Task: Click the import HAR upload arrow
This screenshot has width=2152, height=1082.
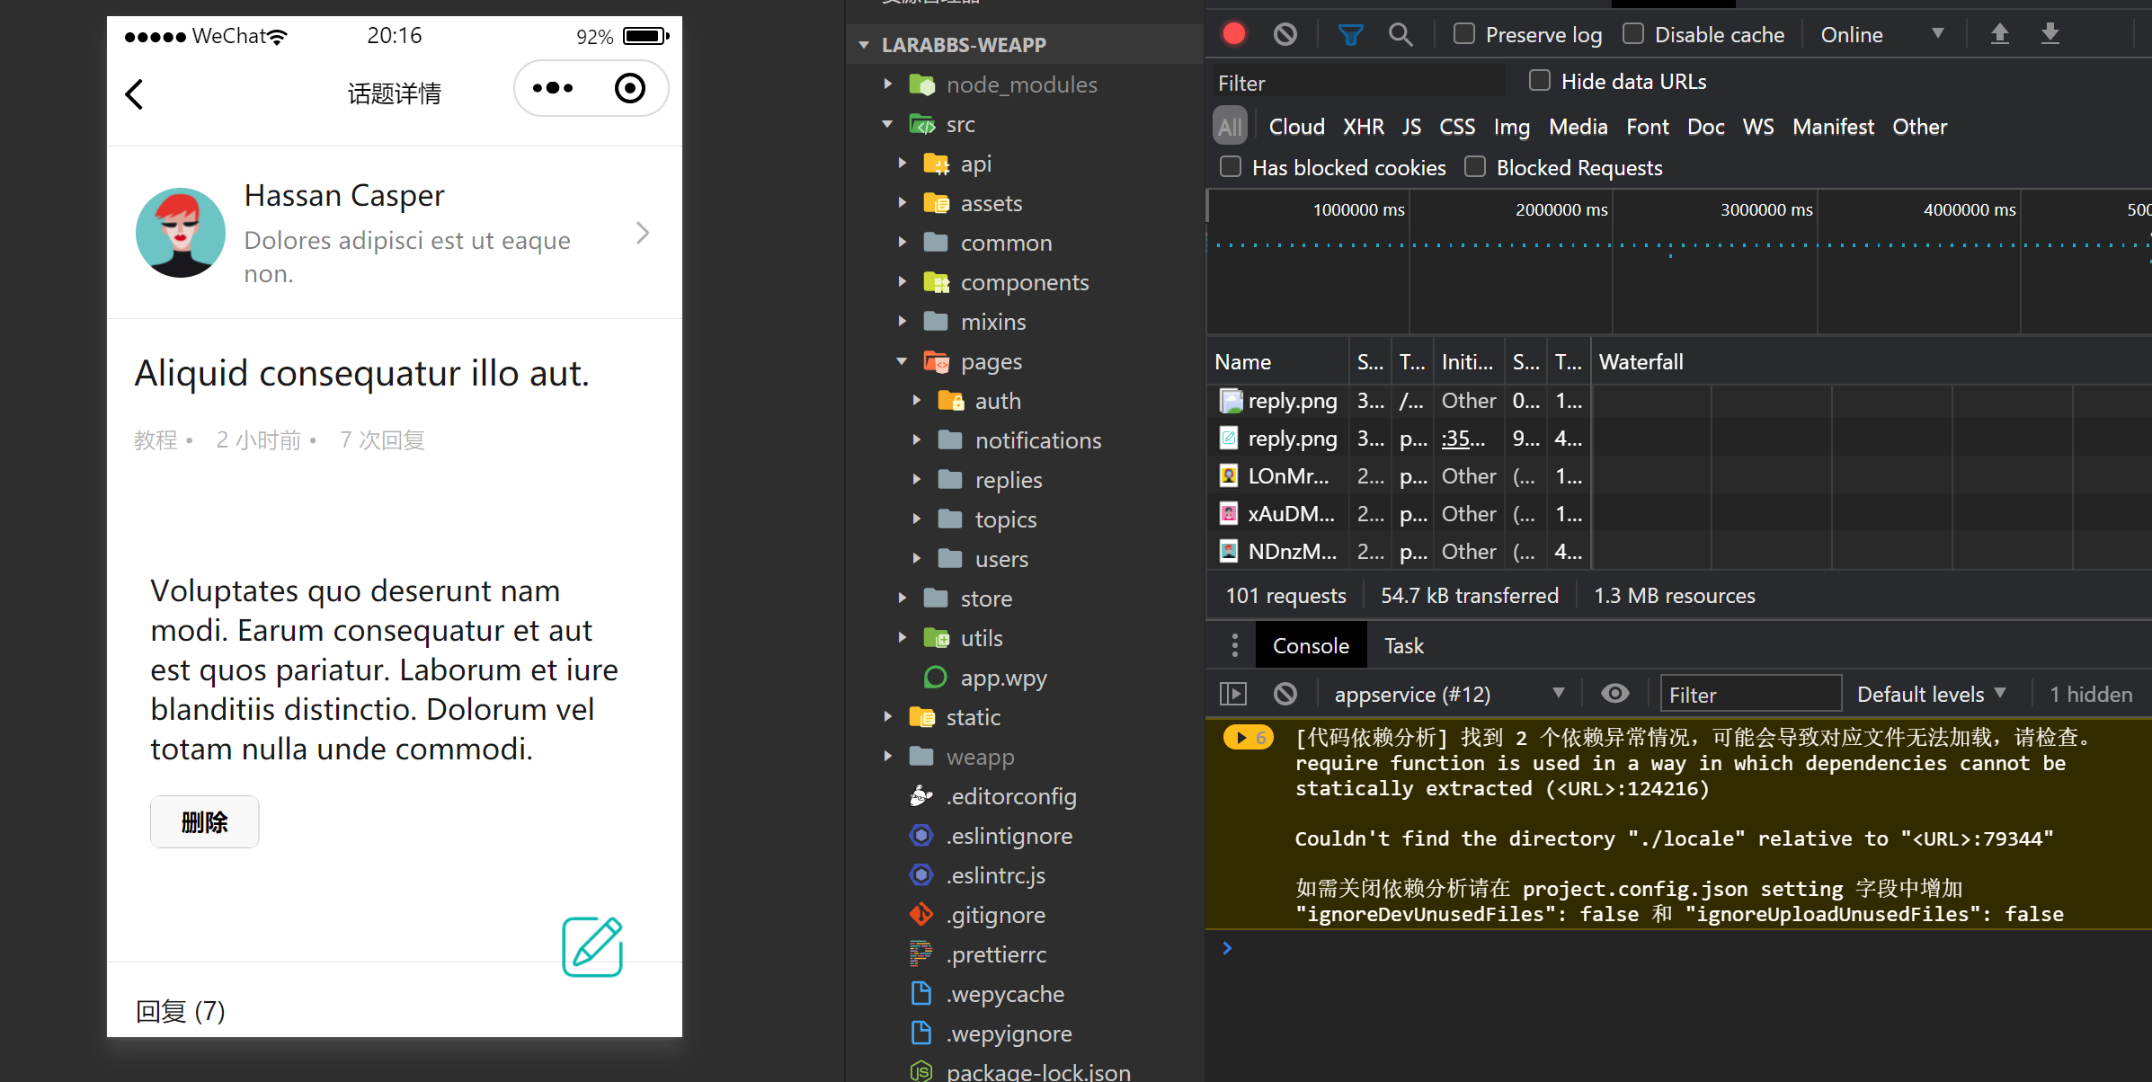Action: tap(1999, 34)
